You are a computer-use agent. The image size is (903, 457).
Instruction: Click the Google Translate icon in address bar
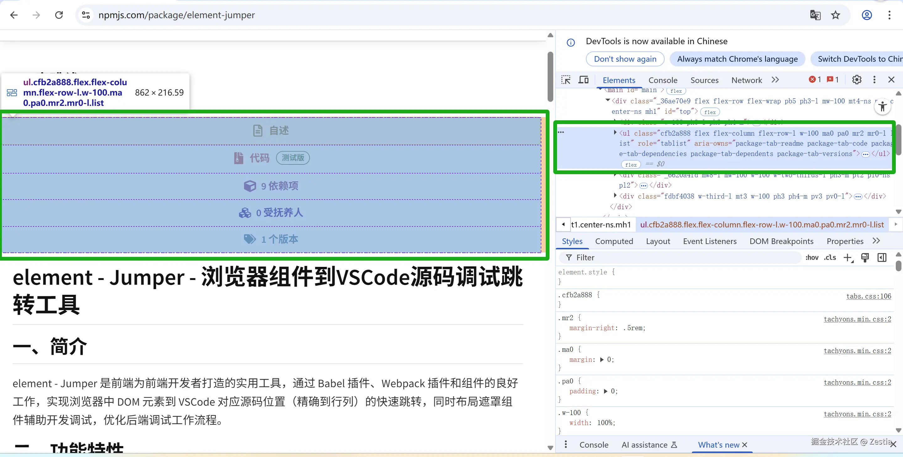[x=815, y=15]
